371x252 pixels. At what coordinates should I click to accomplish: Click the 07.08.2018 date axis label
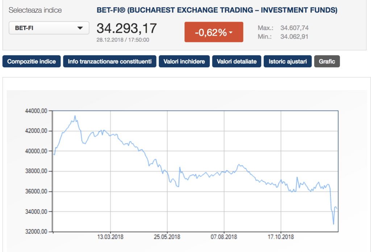pyautogui.click(x=224, y=237)
